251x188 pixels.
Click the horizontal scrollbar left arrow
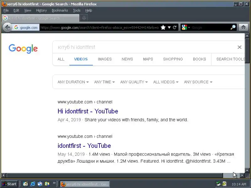3,175
